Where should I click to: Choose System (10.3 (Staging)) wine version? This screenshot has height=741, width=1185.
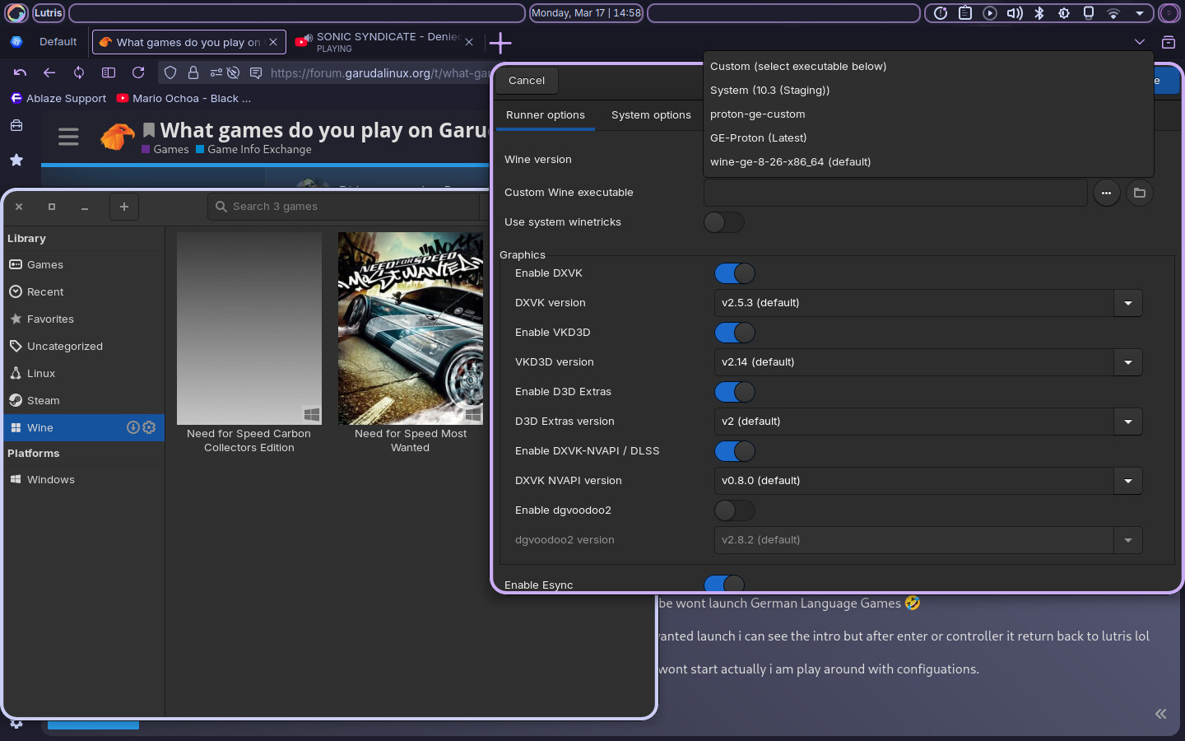pos(929,91)
